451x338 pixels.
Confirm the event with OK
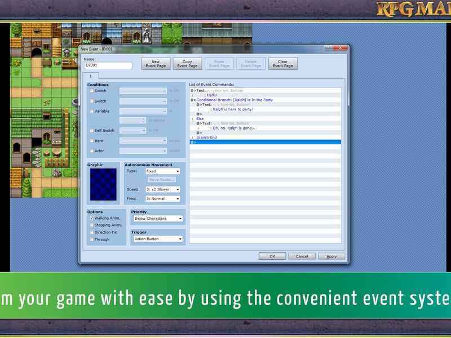[x=272, y=256]
